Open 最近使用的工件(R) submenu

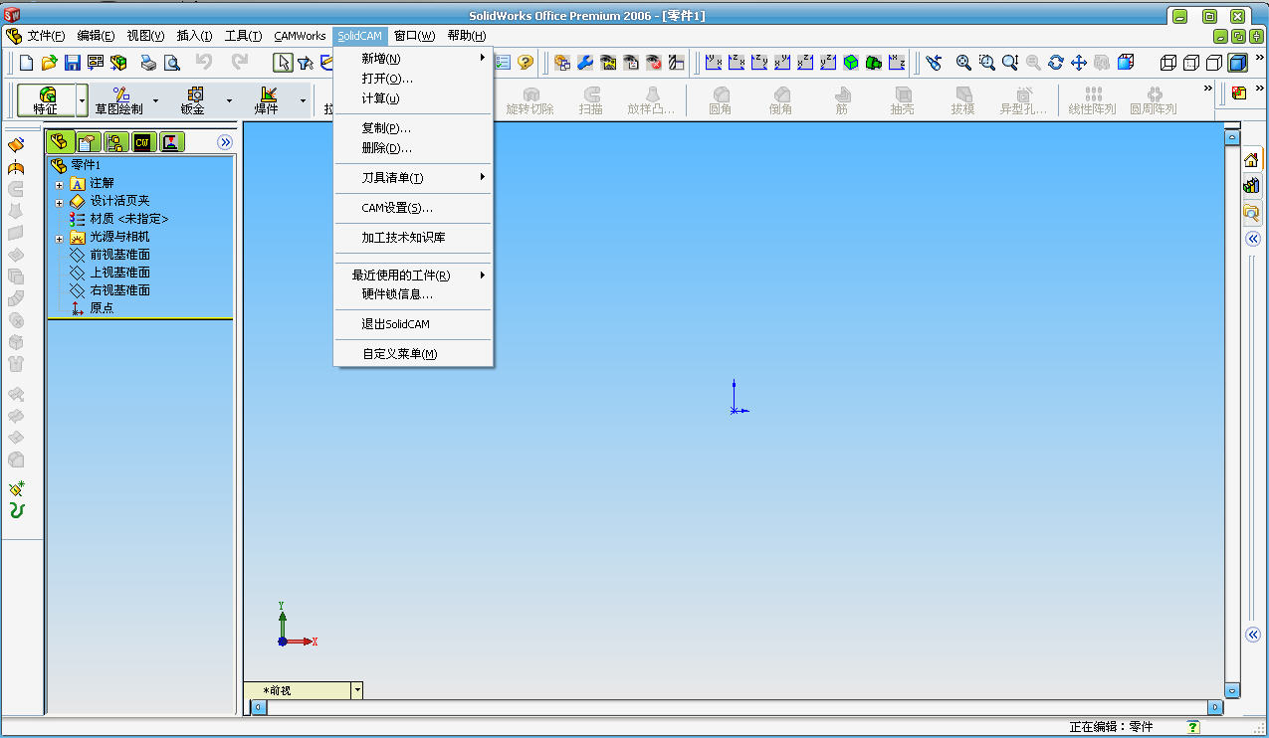[x=413, y=275]
